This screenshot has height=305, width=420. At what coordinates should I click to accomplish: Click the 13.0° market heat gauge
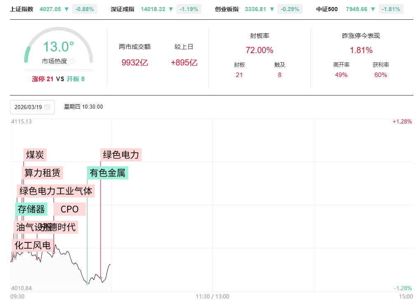click(x=59, y=47)
